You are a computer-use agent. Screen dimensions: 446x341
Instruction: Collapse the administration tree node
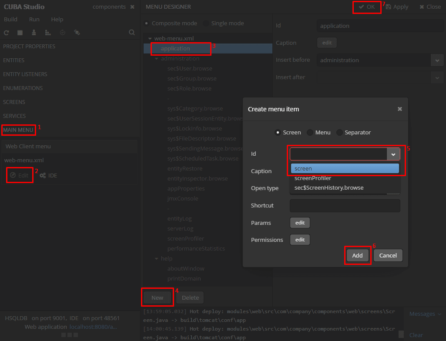point(157,59)
